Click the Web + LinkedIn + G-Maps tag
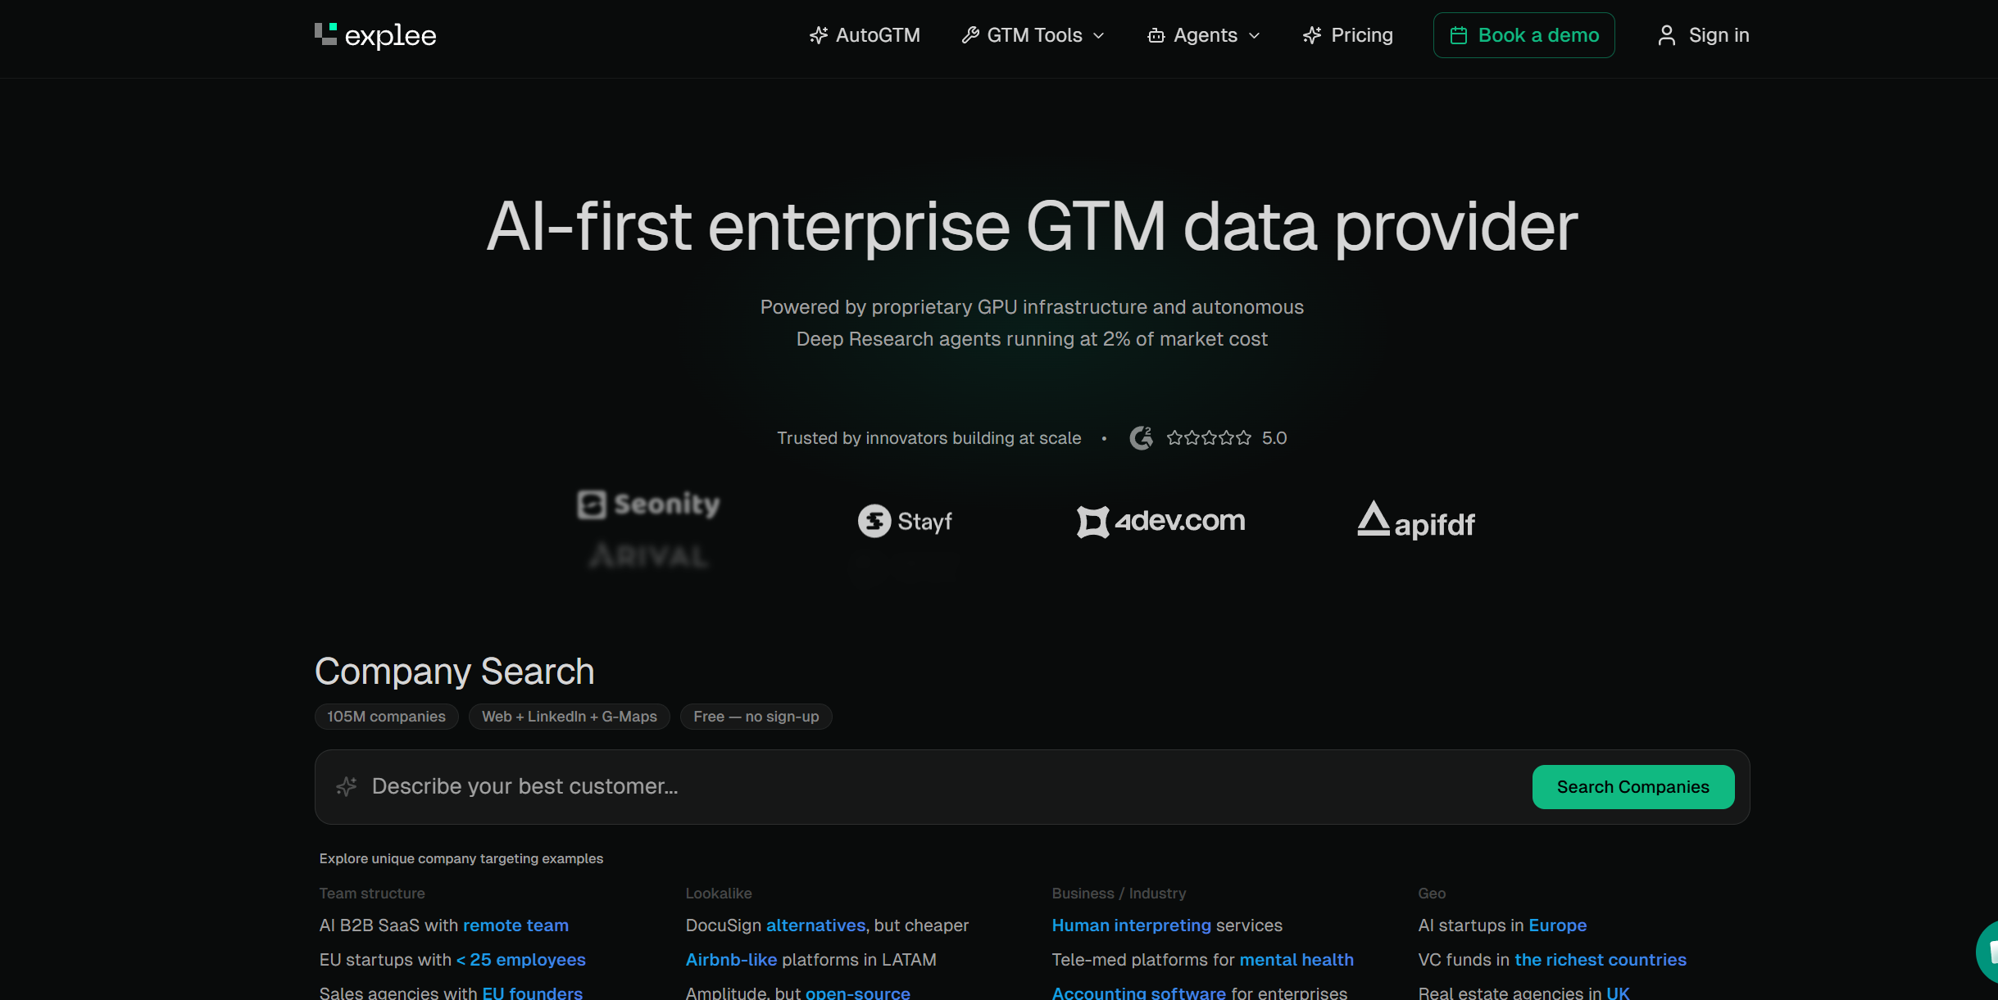The width and height of the screenshot is (1998, 1000). tap(569, 717)
